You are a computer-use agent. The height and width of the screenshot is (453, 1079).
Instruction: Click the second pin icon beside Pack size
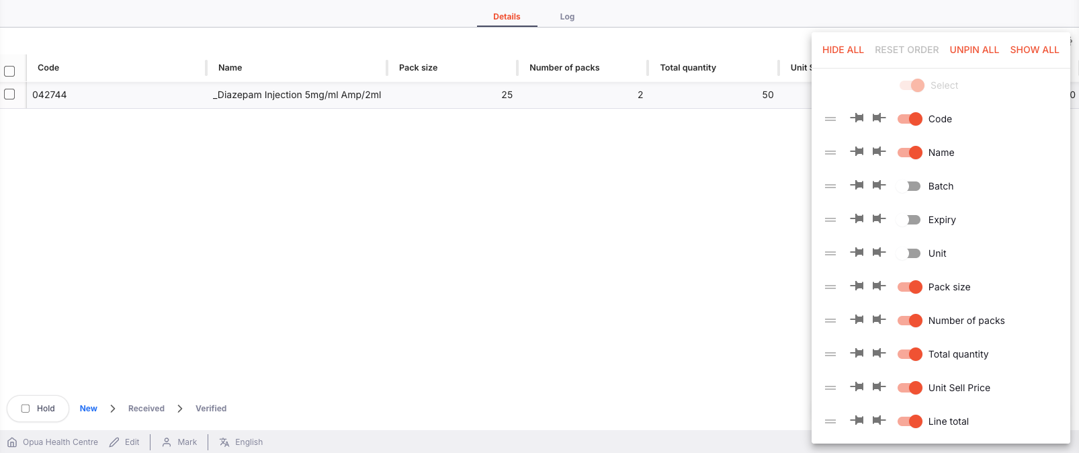coord(879,286)
